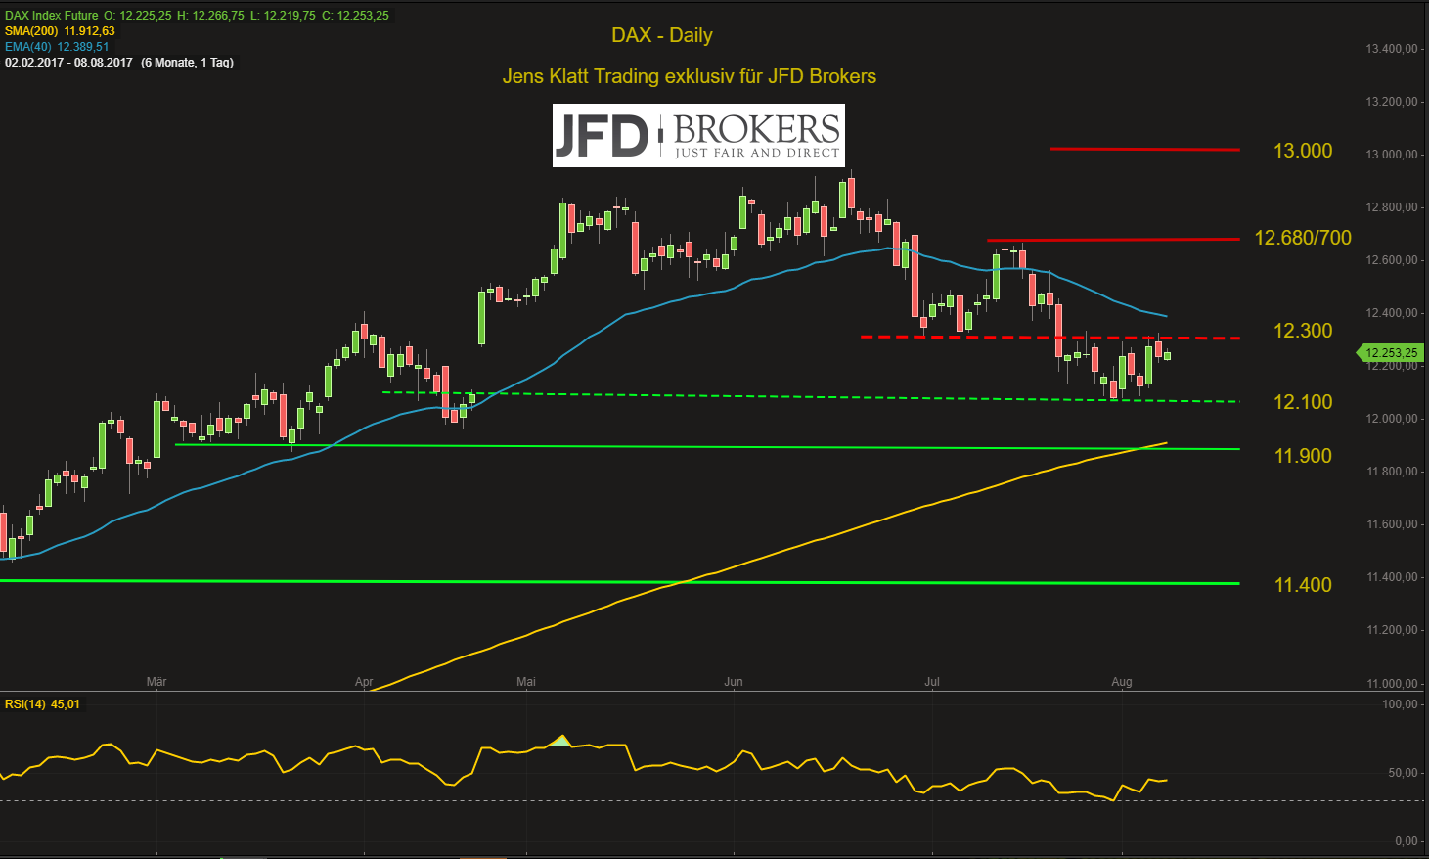Click the 11.200,00 price axis tick
Viewport: 1429px width, 859px height.
1393,630
